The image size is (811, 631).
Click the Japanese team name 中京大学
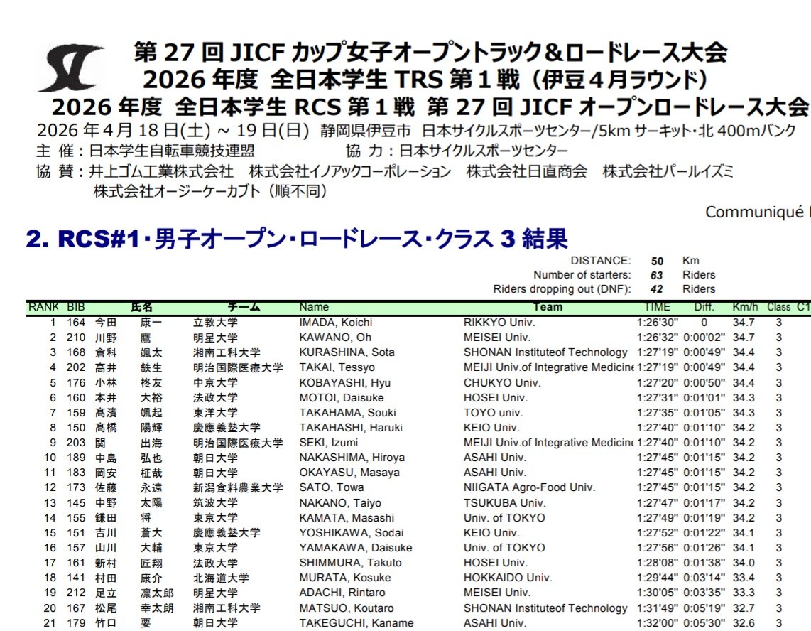tap(215, 382)
